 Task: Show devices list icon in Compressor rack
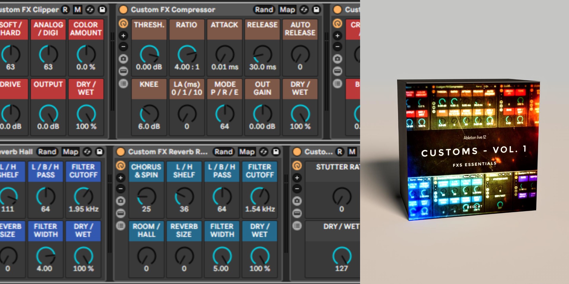[123, 84]
